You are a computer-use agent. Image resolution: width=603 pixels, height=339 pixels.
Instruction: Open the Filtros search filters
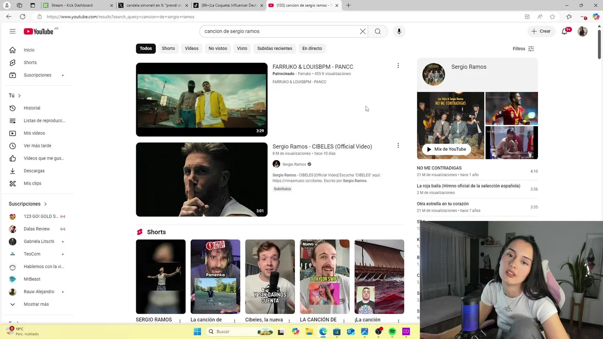point(523,48)
